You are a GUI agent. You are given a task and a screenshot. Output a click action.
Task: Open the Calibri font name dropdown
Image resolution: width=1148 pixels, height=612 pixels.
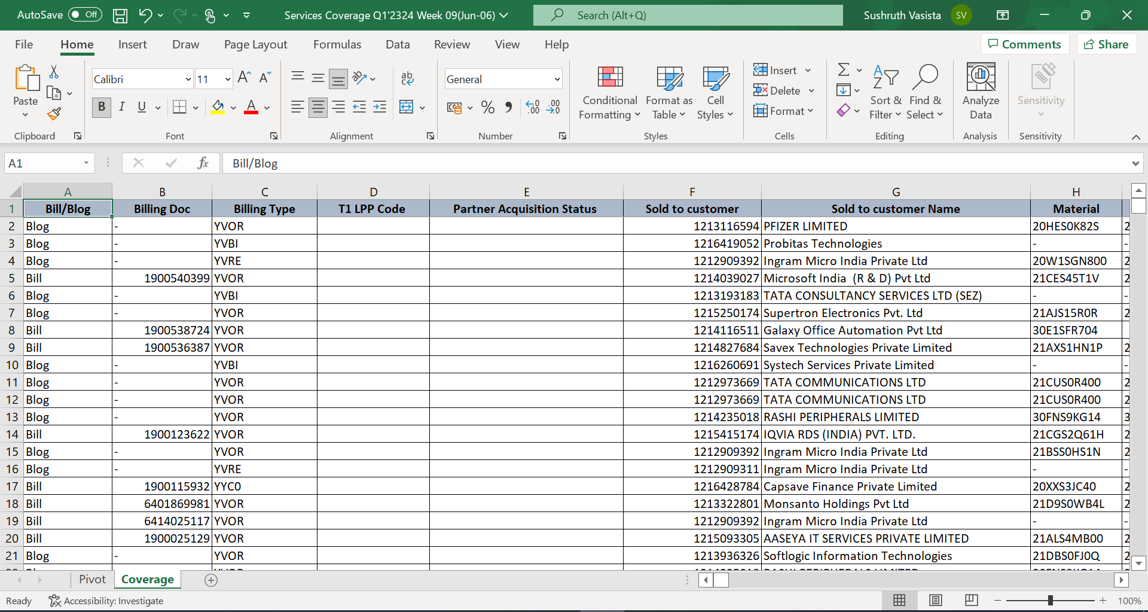[188, 80]
